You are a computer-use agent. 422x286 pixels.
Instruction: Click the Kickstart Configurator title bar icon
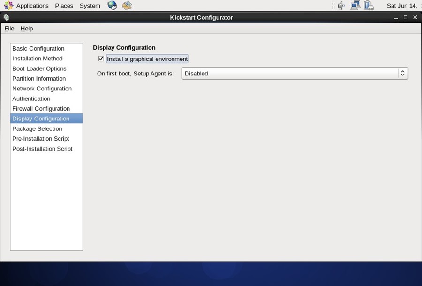6,17
